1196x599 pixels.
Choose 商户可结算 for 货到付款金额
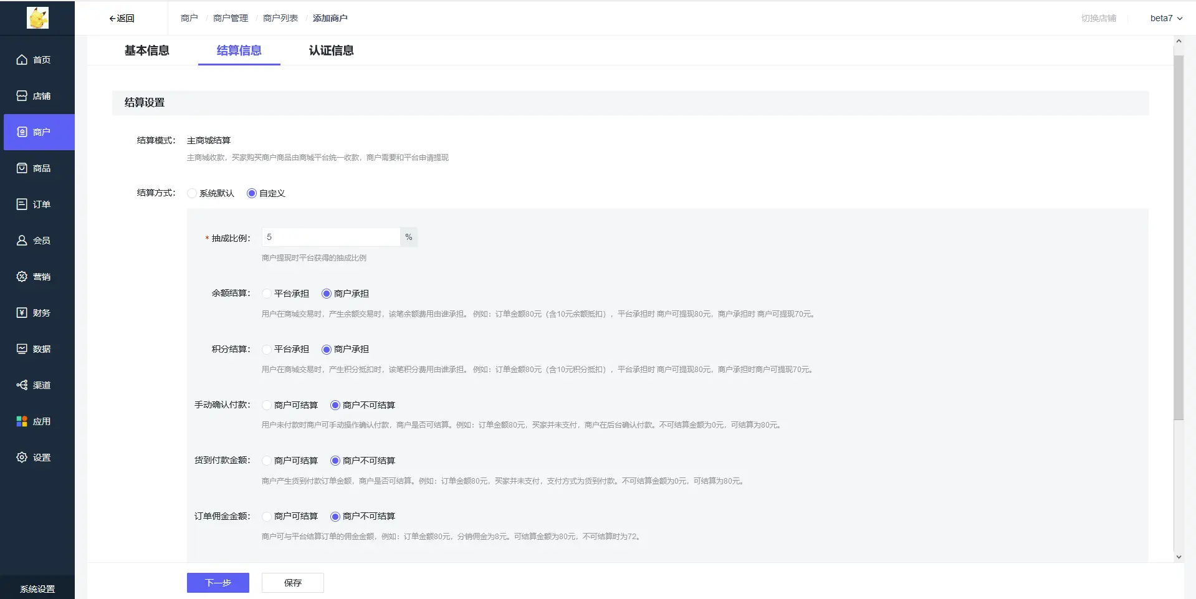click(x=267, y=461)
